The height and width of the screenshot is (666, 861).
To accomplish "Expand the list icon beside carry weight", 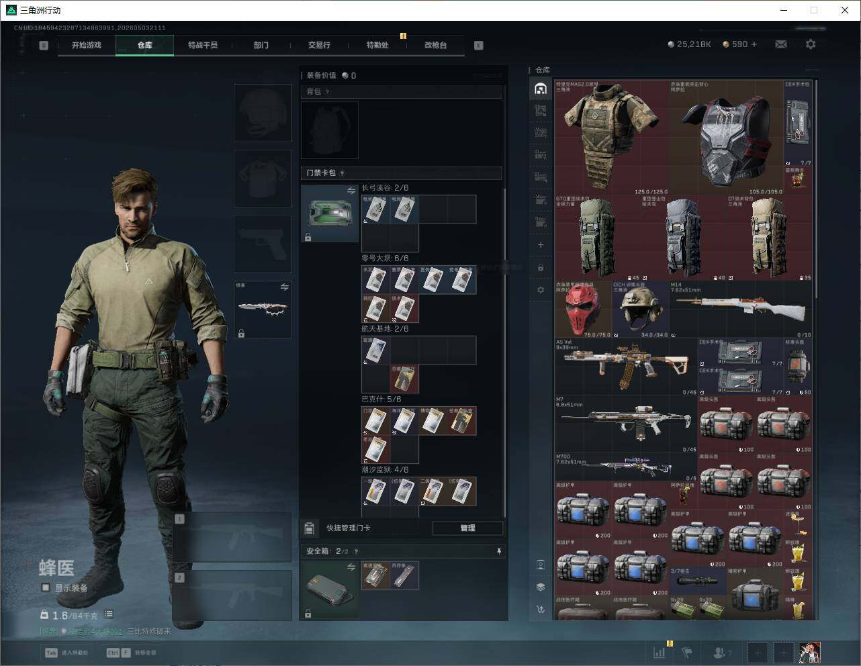I will point(109,614).
